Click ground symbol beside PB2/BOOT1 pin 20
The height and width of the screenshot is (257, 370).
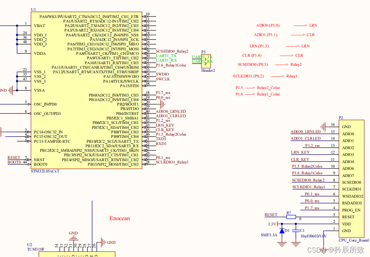(x=163, y=104)
